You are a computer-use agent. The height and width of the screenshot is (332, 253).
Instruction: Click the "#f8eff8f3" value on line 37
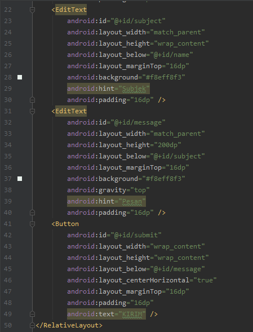click(x=163, y=179)
